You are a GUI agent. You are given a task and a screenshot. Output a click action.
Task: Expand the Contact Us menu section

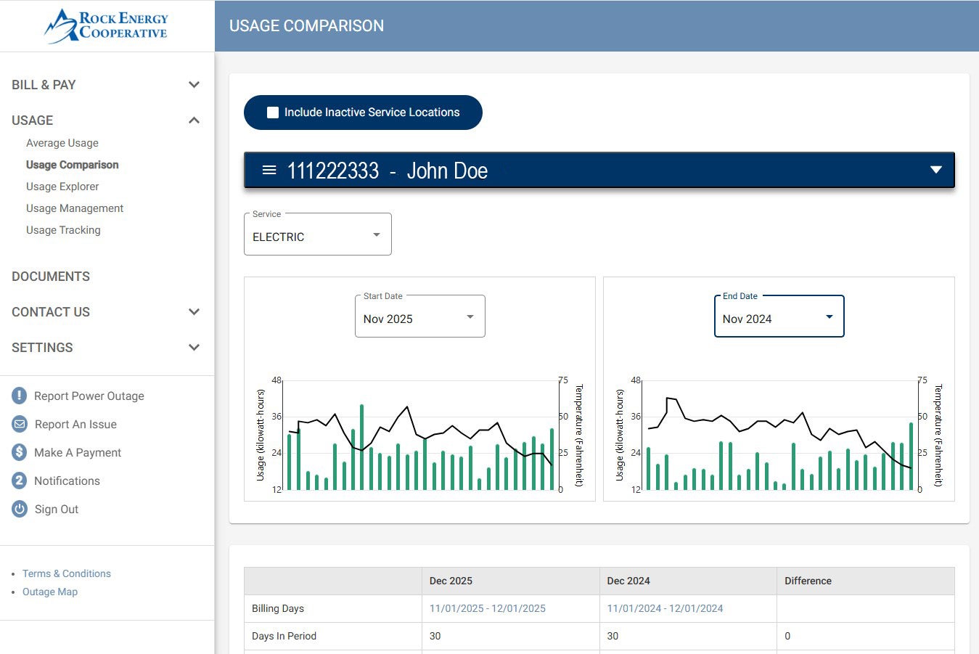coord(194,312)
